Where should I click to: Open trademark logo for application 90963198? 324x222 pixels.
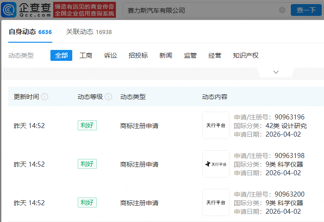coord(215,164)
